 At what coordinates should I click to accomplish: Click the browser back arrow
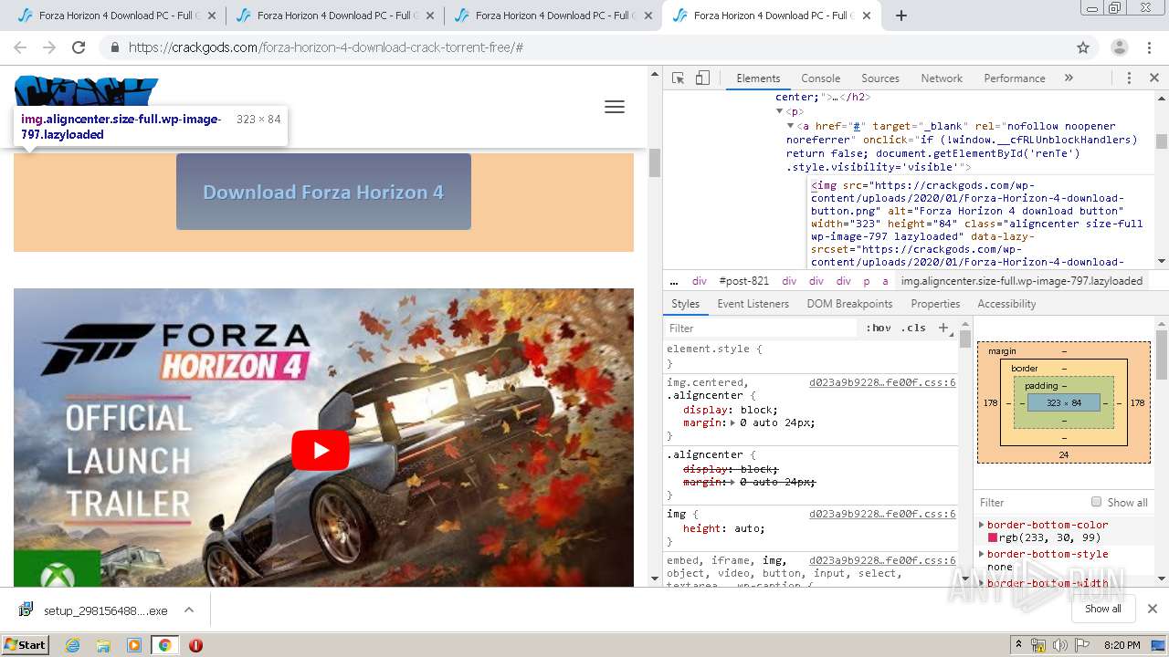coord(20,47)
